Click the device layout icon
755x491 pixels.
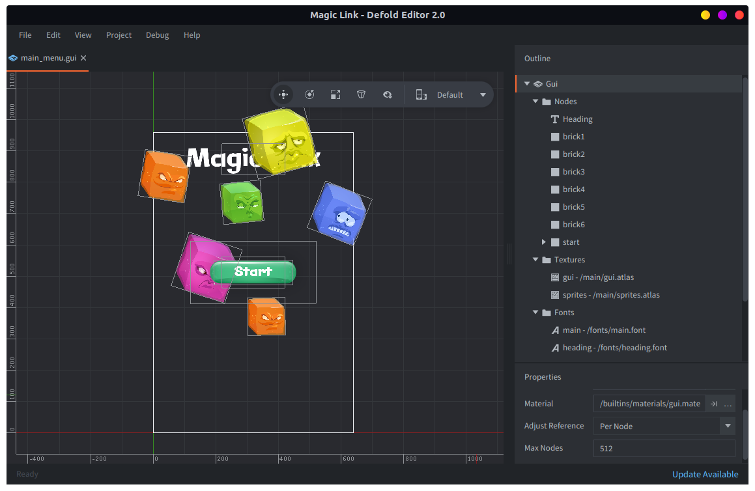point(421,95)
